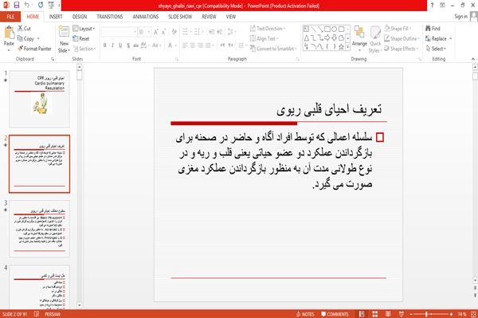Open Shape Effects options
The width and height of the screenshot is (478, 318).
tap(402, 49)
